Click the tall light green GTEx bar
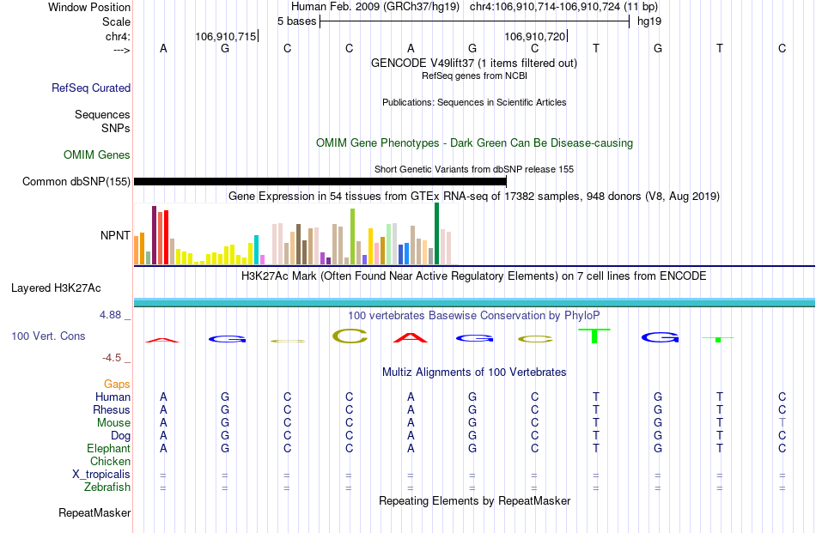 pyautogui.click(x=352, y=237)
